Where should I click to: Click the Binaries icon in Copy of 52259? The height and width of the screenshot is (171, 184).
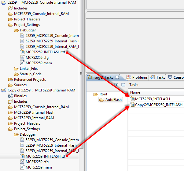[x=10, y=96]
